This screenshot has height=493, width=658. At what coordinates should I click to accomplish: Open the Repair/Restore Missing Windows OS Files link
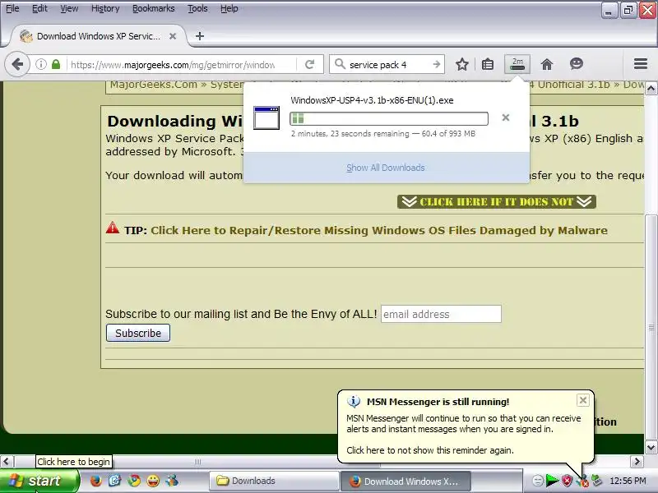click(379, 231)
